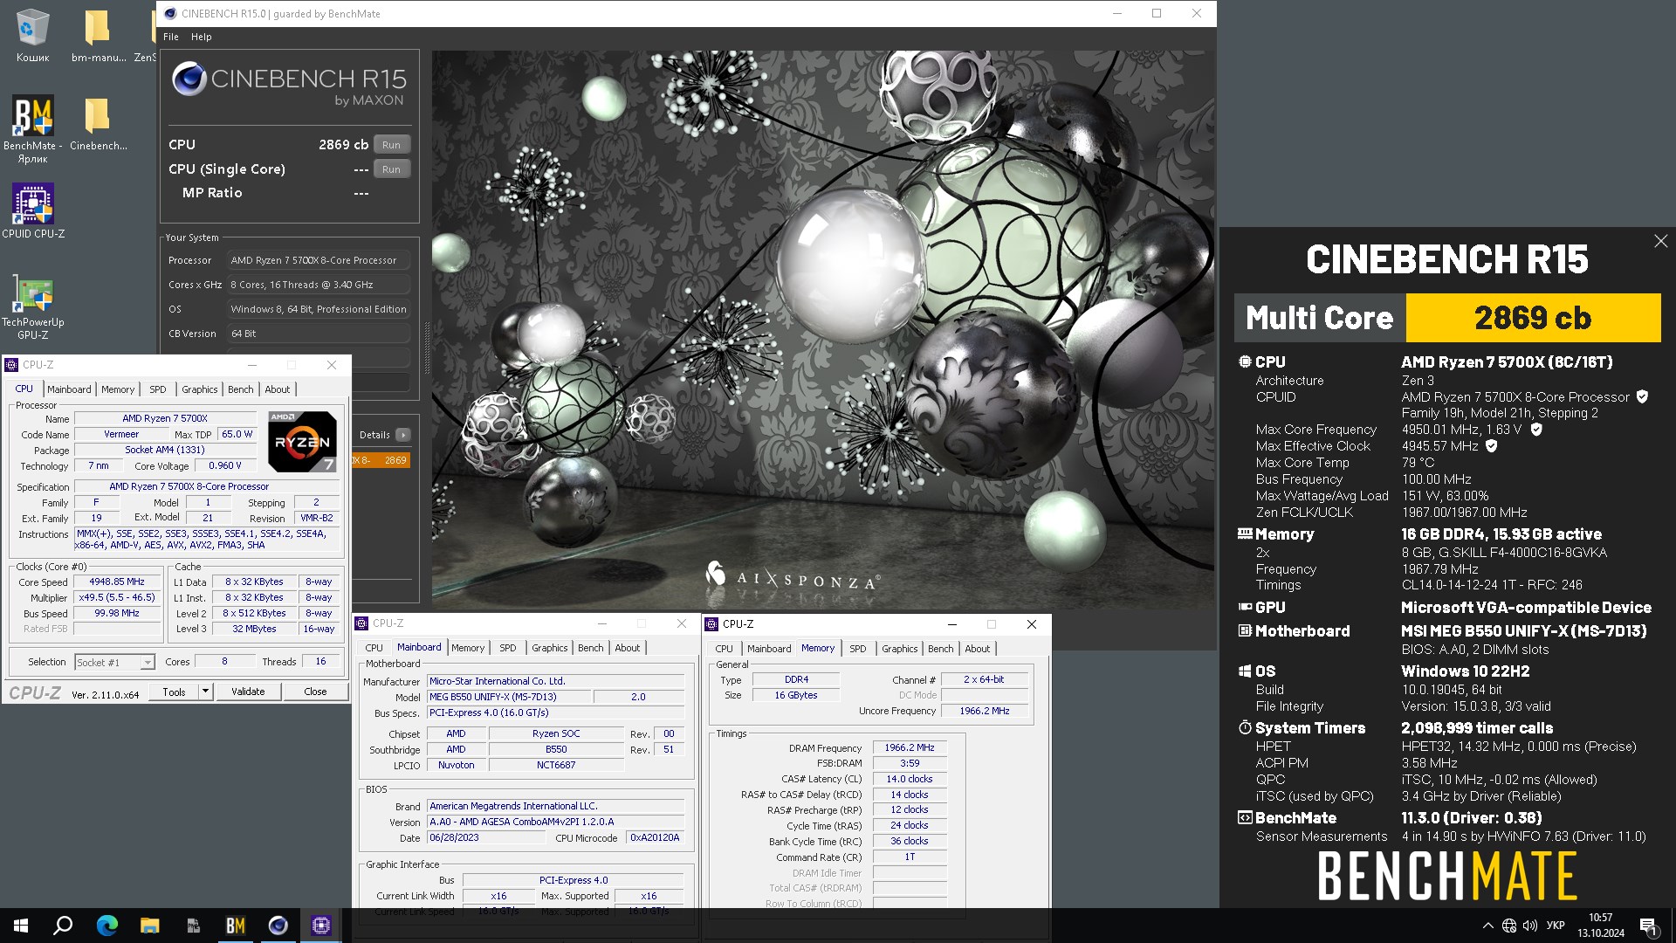This screenshot has width=1676, height=943.
Task: Click the Validate button in CPU-Z
Action: pos(248,692)
